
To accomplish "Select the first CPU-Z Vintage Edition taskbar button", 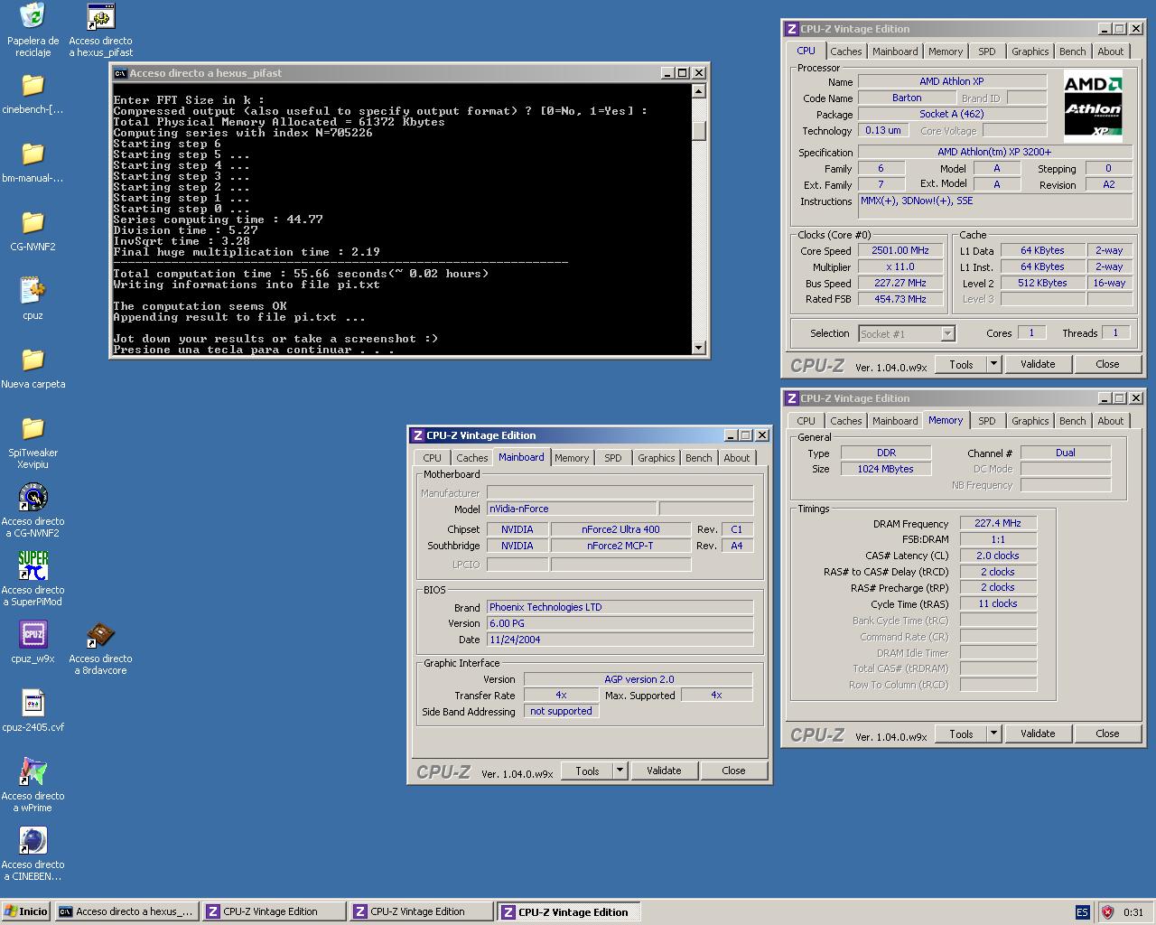I will [x=275, y=911].
